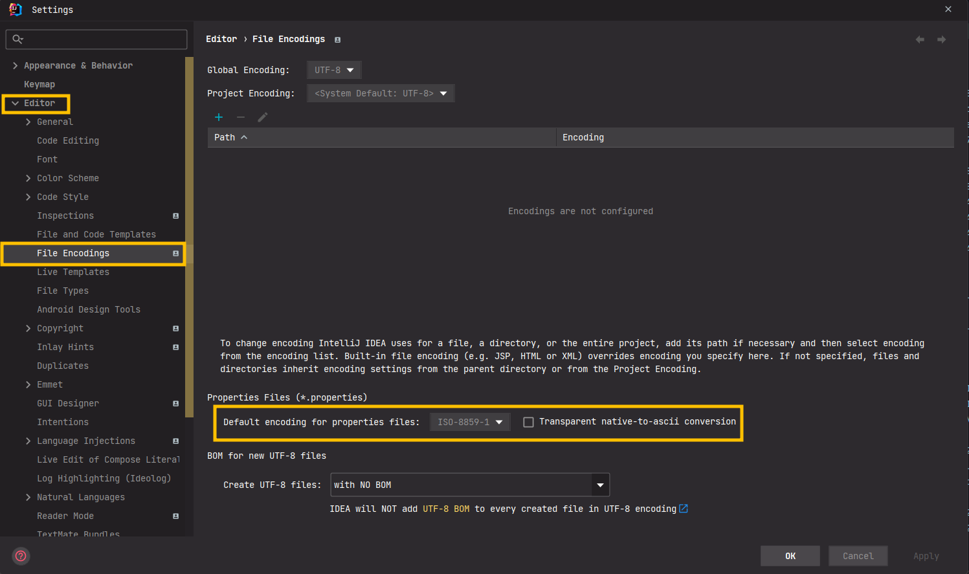Click project icon next to GUI Designer
Viewport: 969px width, 574px height.
tap(175, 404)
